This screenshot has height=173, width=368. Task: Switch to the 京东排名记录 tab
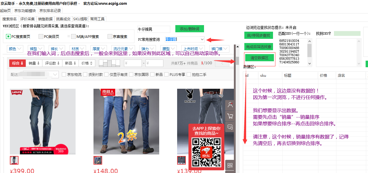[x=50, y=11]
